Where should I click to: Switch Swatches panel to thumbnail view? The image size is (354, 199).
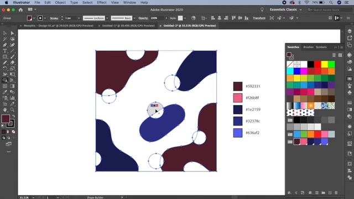tap(340, 55)
